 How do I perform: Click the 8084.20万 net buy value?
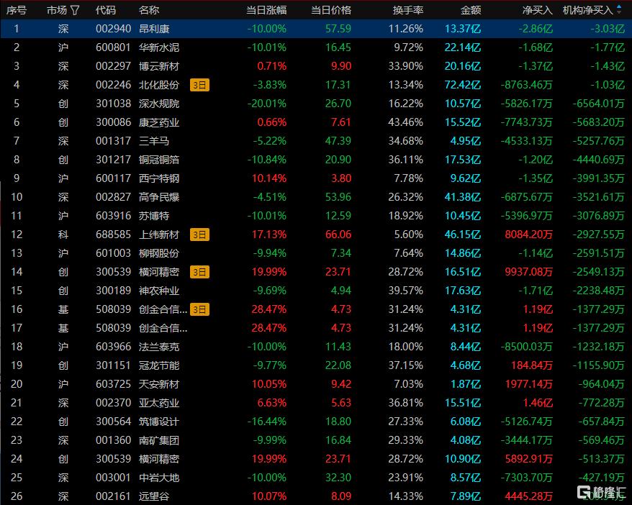[528, 235]
